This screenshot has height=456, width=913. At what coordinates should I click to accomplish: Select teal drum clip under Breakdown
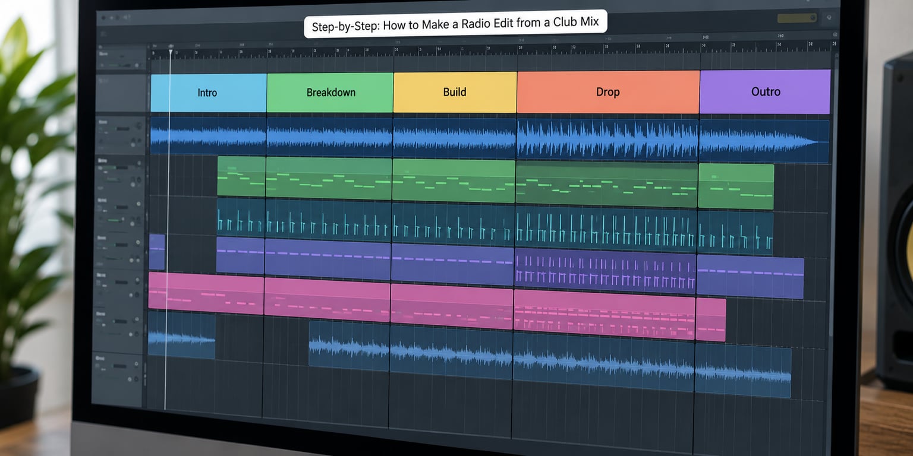click(x=328, y=220)
